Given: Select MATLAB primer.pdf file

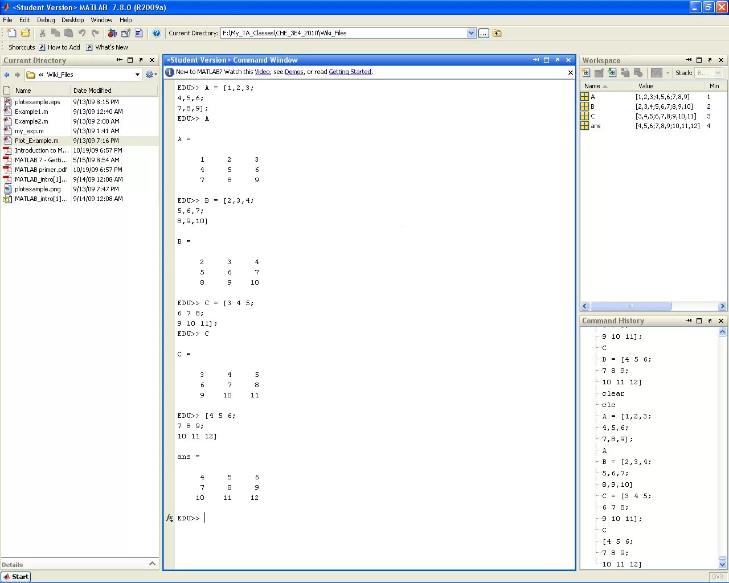Looking at the screenshot, I should [41, 170].
